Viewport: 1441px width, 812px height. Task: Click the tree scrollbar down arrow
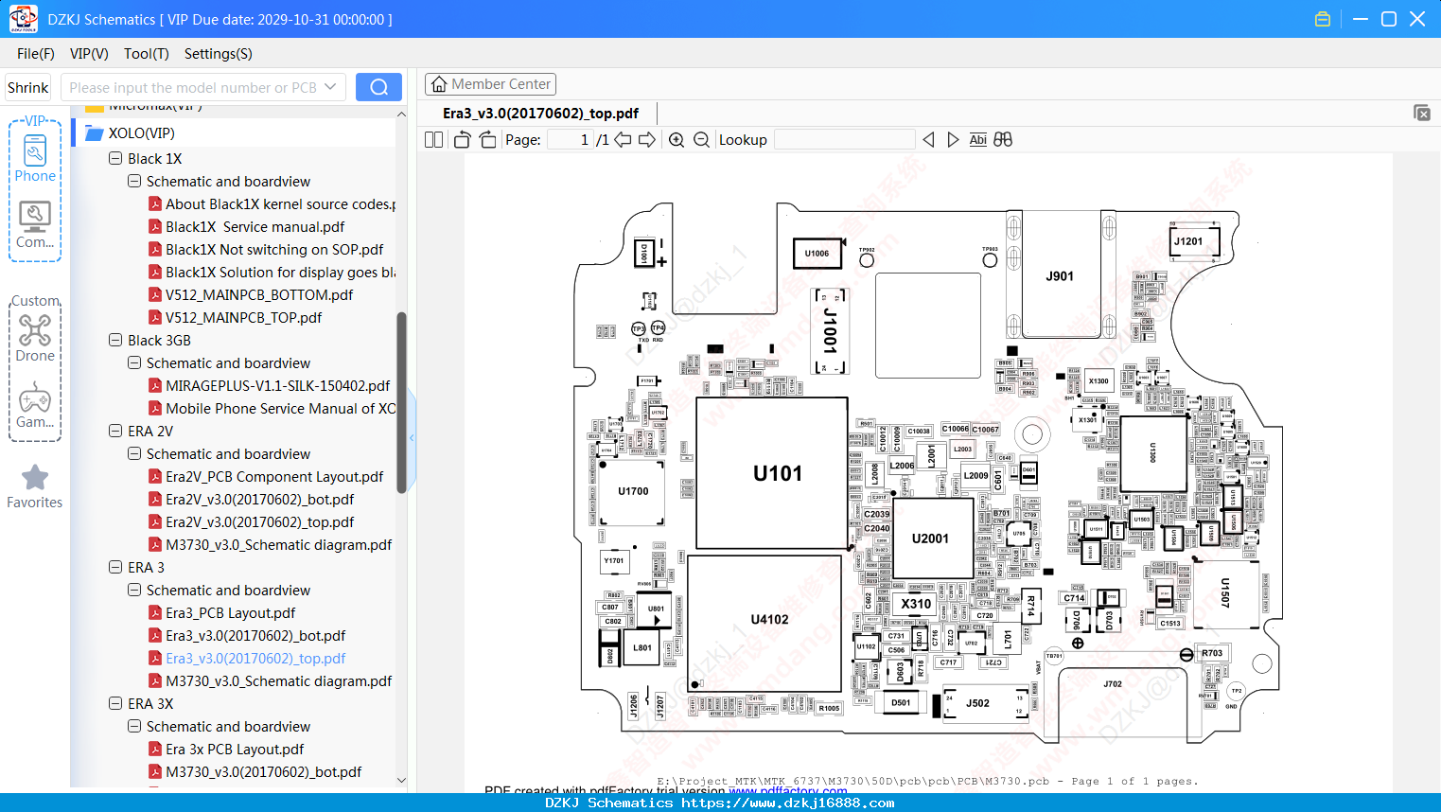click(401, 781)
